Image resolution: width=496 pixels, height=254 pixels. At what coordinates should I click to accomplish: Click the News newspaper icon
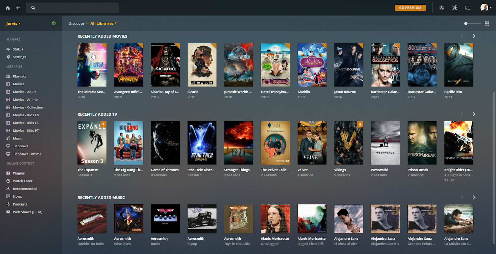point(8,196)
